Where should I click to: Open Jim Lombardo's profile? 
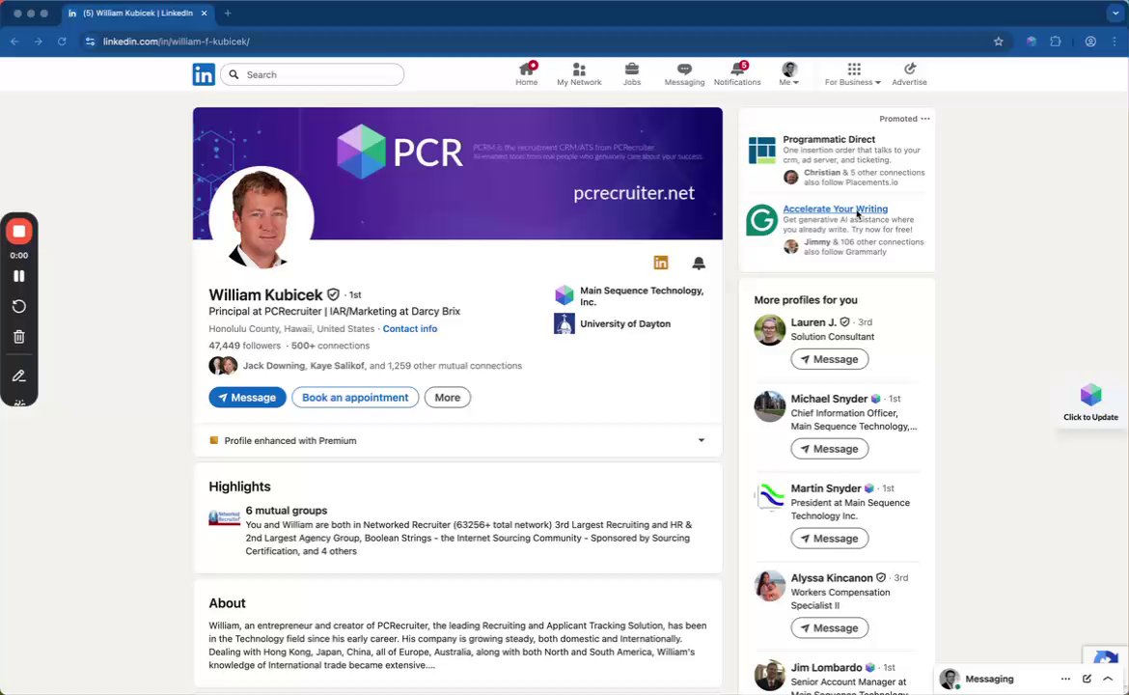826,668
